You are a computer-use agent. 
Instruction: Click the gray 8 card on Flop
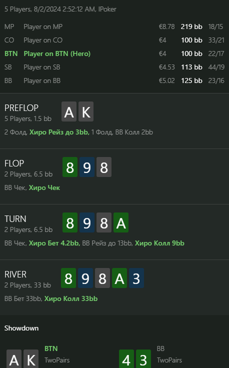click(104, 167)
